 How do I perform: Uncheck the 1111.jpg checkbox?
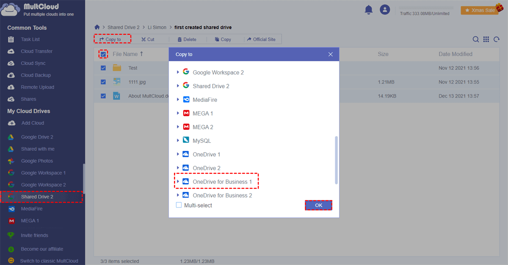click(x=103, y=82)
